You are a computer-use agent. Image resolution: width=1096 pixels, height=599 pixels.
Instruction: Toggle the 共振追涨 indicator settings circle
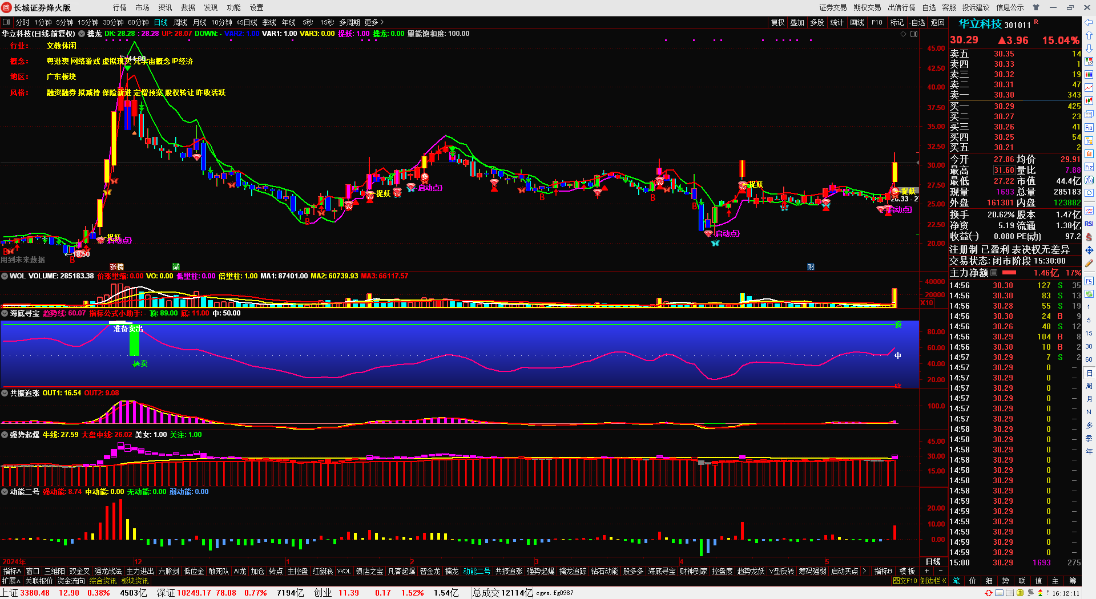(5, 393)
